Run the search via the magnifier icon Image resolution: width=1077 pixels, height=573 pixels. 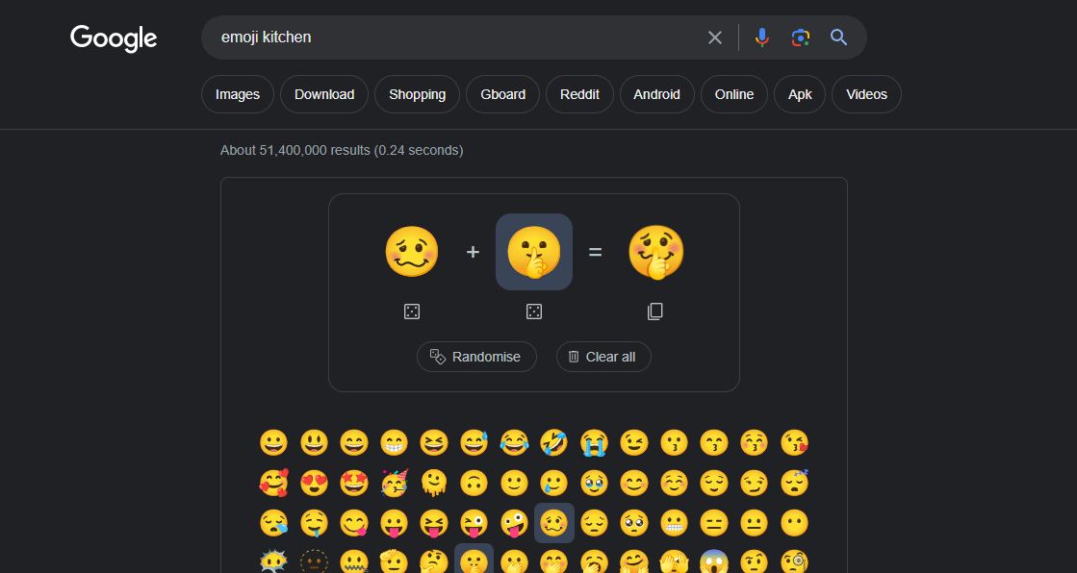point(838,37)
